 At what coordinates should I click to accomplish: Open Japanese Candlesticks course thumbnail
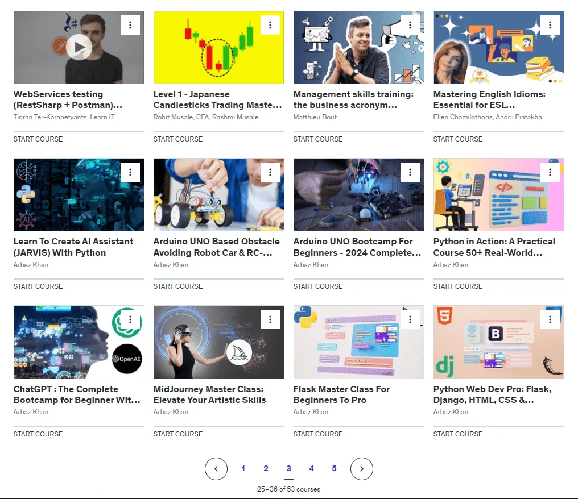point(218,47)
